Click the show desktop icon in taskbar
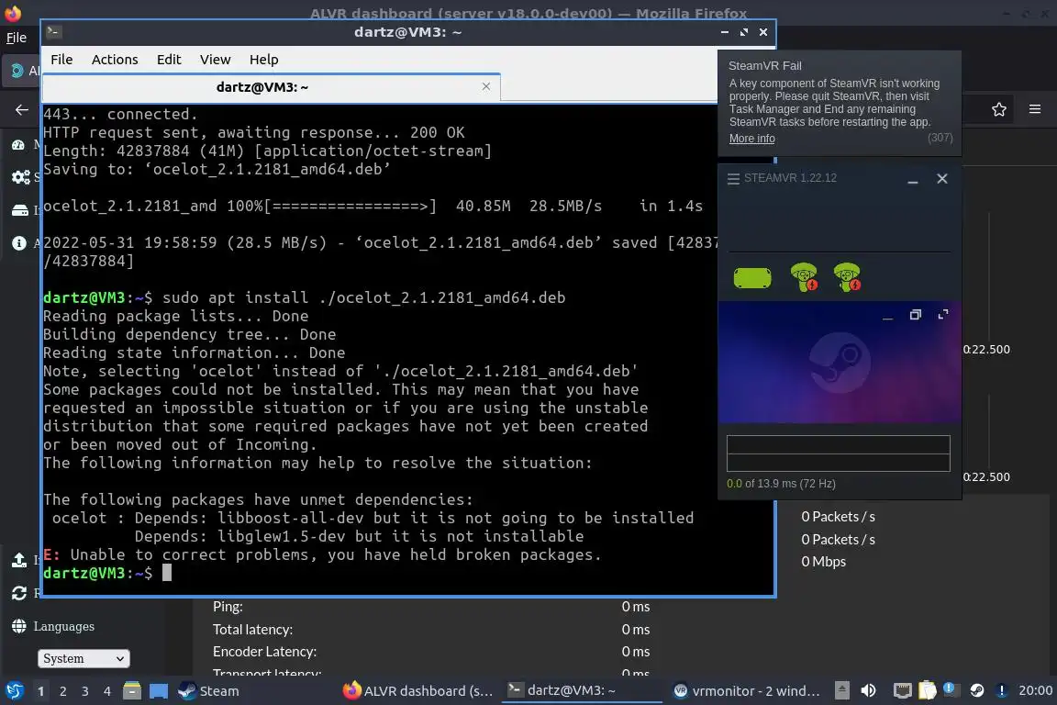1057x705 pixels. coord(159,691)
